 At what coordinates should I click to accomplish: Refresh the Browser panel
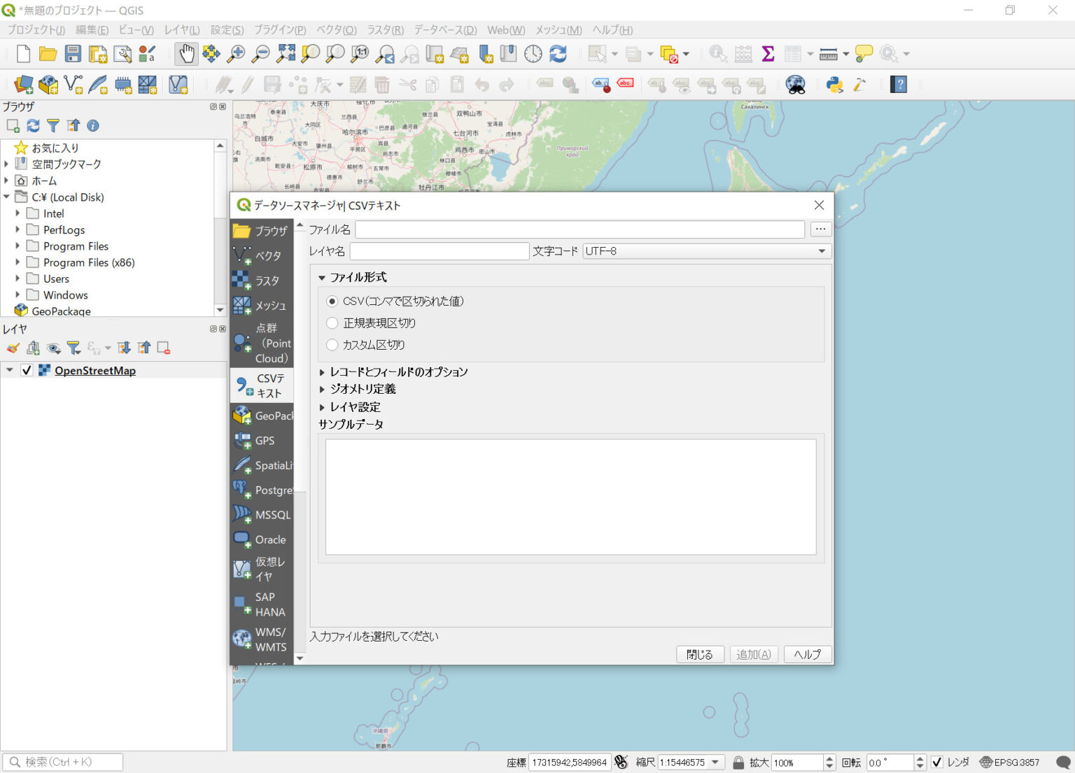click(33, 126)
